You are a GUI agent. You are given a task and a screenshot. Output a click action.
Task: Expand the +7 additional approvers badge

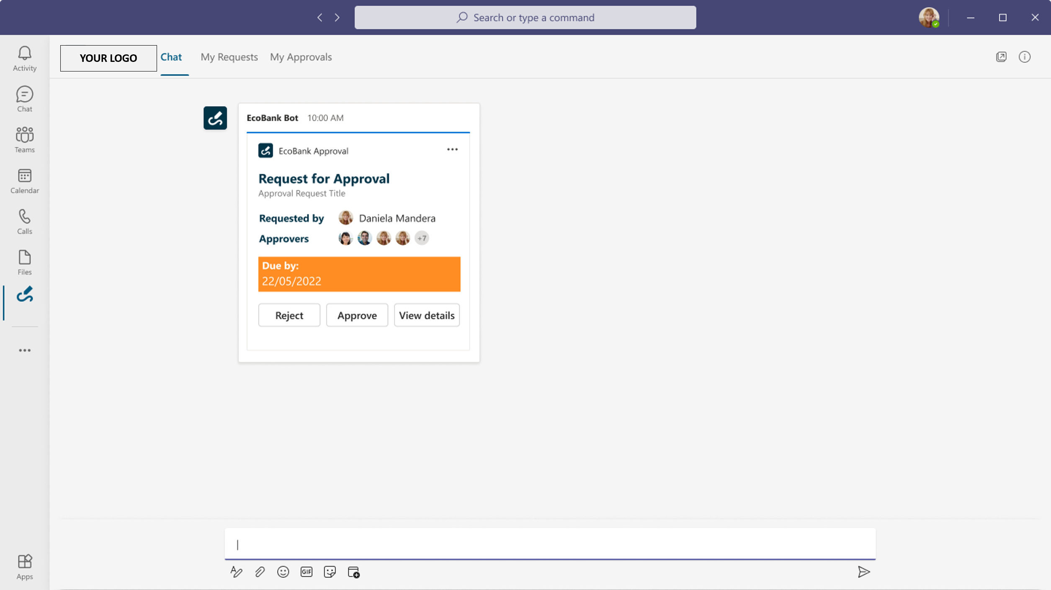point(422,238)
